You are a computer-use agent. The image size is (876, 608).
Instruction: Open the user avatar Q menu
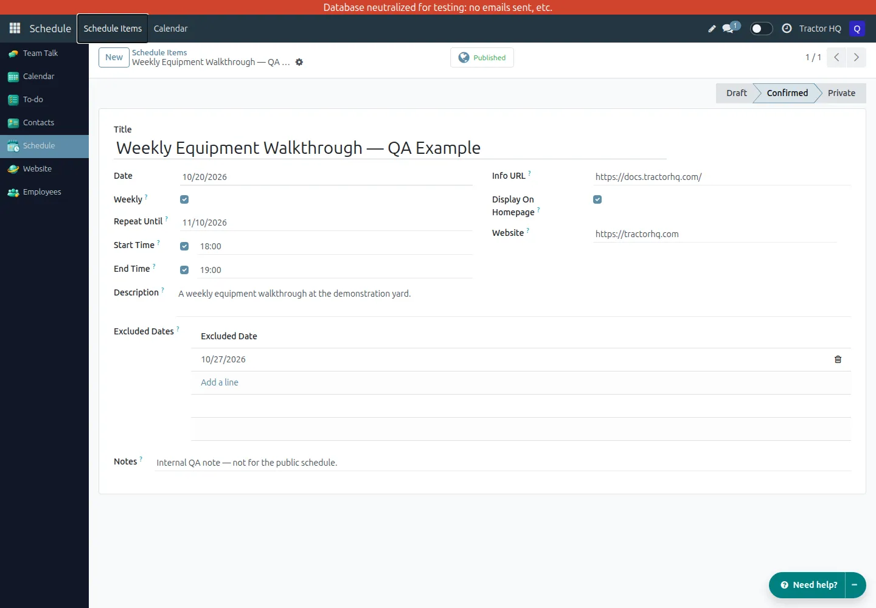pos(857,29)
